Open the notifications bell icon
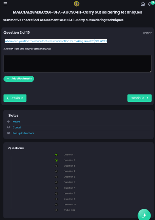Image resolution: width=155 pixels, height=220 pixels. click(150, 4)
